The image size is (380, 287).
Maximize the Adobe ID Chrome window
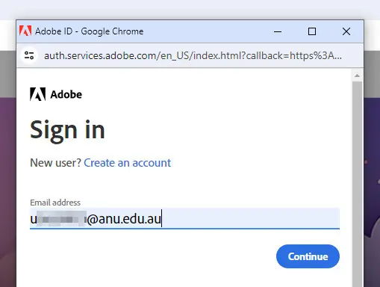[x=312, y=31]
